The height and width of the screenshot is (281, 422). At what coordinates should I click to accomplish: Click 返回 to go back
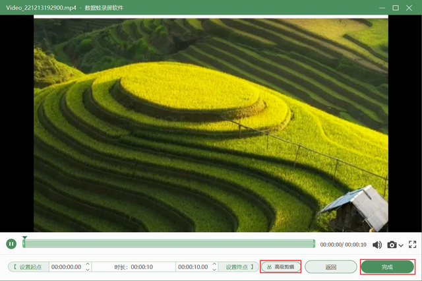click(x=331, y=267)
